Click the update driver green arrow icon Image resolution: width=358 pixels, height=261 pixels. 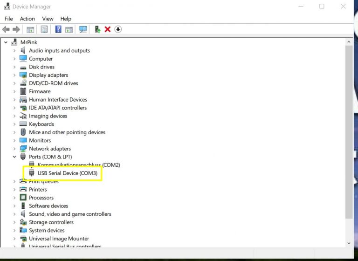coord(97,29)
